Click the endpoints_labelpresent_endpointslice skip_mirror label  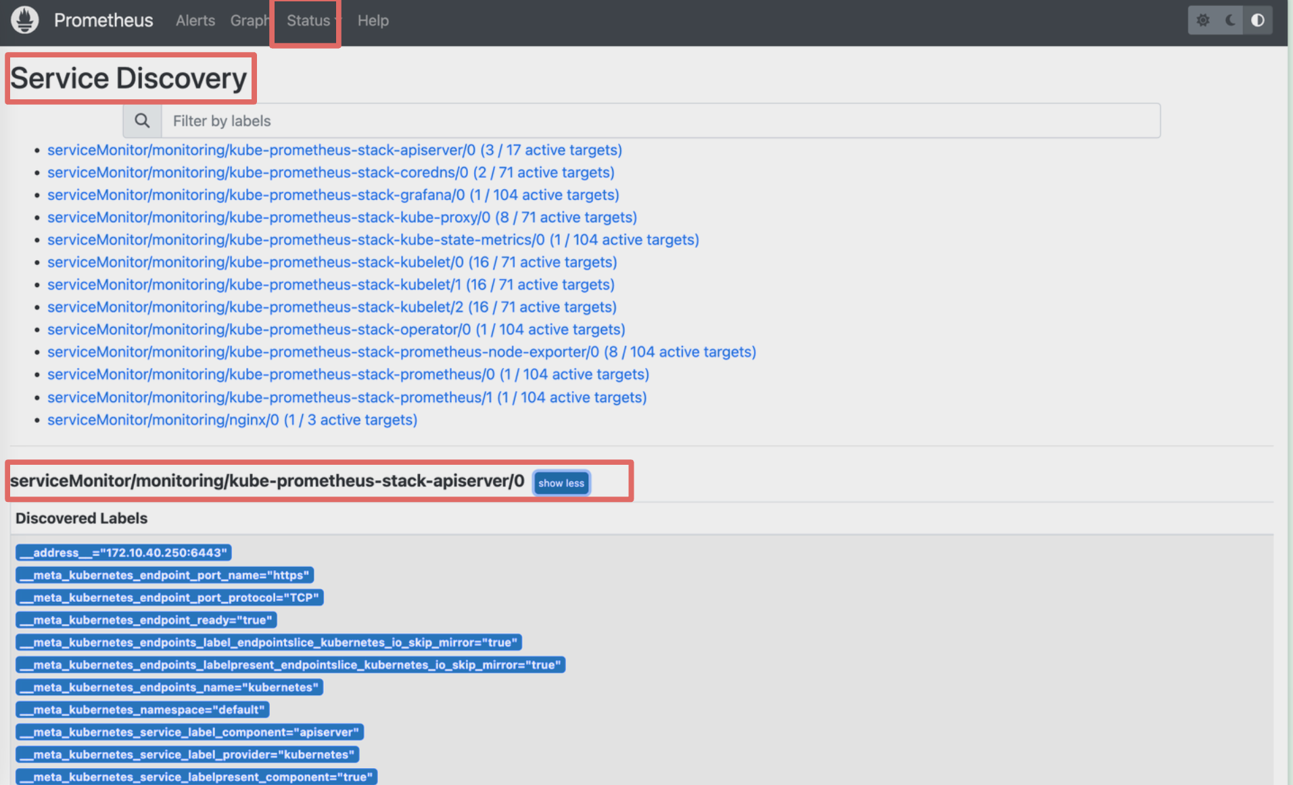290,665
